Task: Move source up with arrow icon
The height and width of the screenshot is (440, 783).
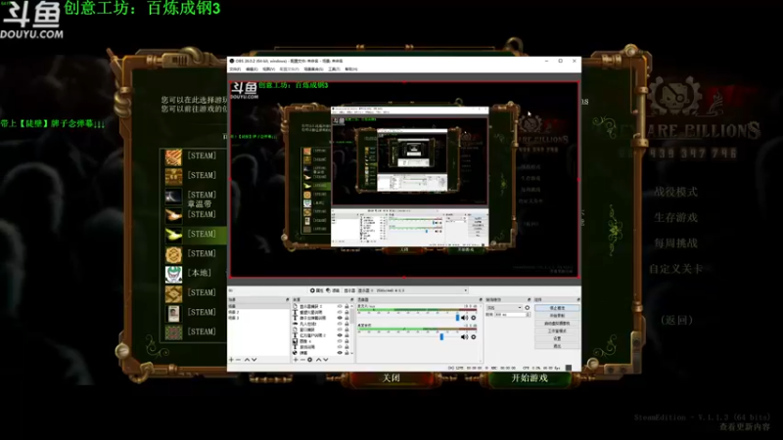Action: tap(319, 360)
